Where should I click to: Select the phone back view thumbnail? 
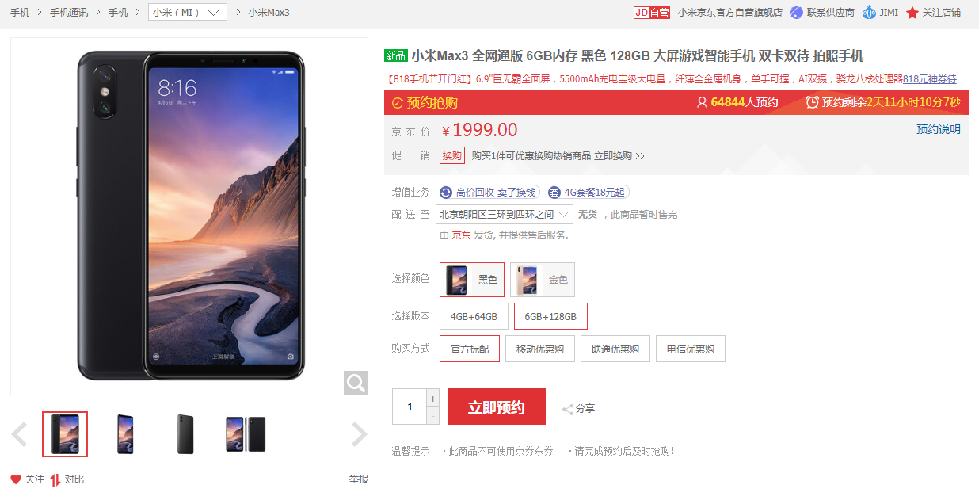pyautogui.click(x=185, y=434)
